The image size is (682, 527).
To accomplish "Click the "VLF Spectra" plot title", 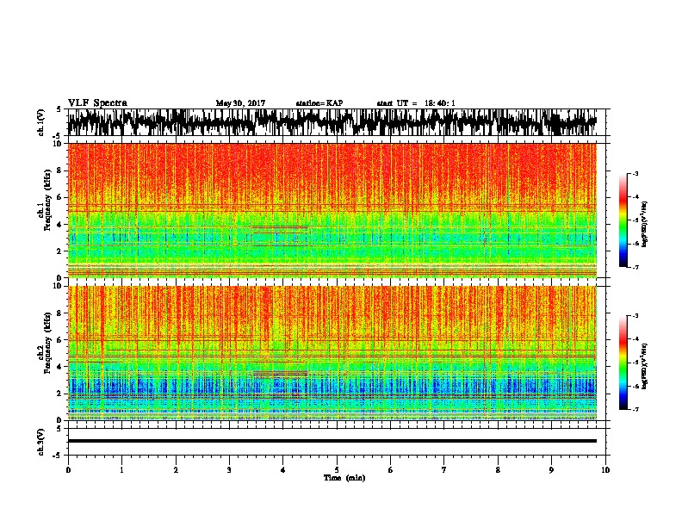I will point(97,103).
